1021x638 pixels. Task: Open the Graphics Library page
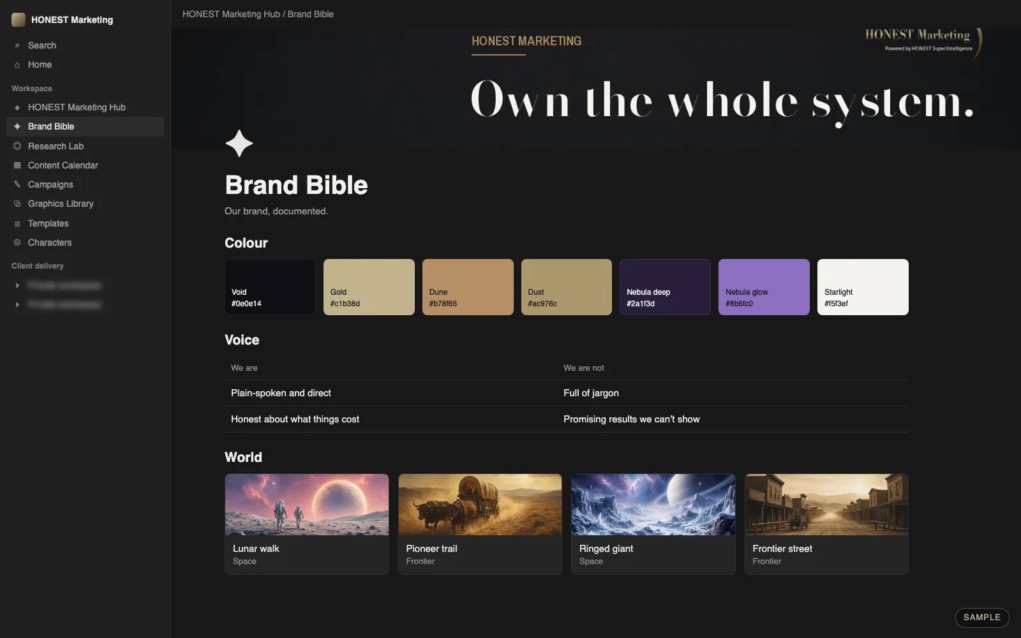pyautogui.click(x=85, y=204)
